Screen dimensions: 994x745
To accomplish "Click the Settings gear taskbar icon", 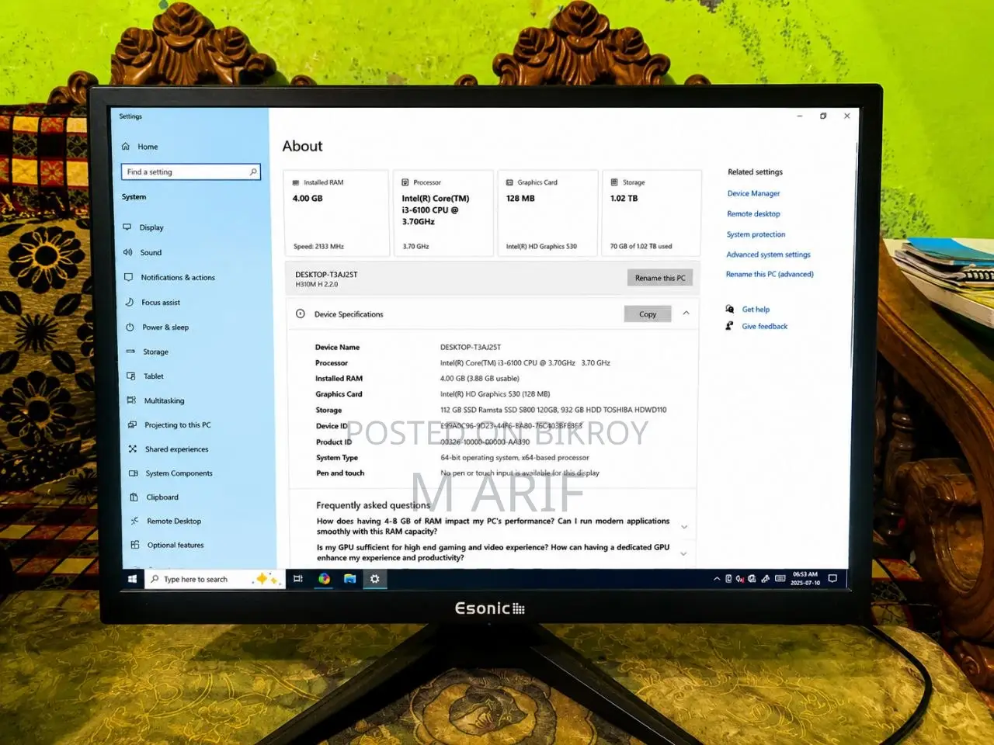I will point(375,579).
